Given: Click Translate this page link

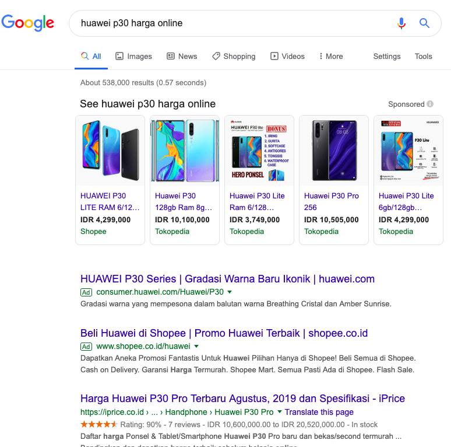Looking at the screenshot, I should point(319,412).
